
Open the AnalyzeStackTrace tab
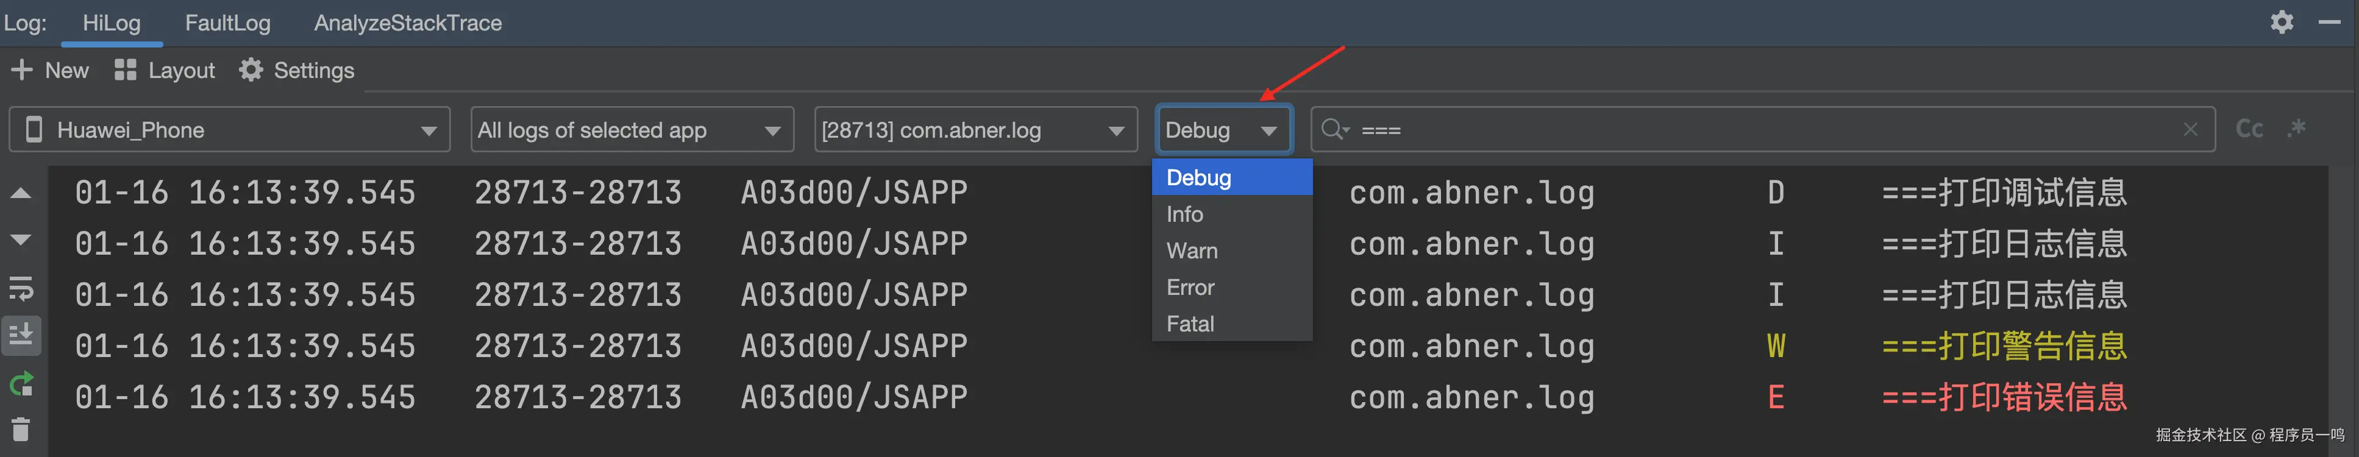pos(408,23)
